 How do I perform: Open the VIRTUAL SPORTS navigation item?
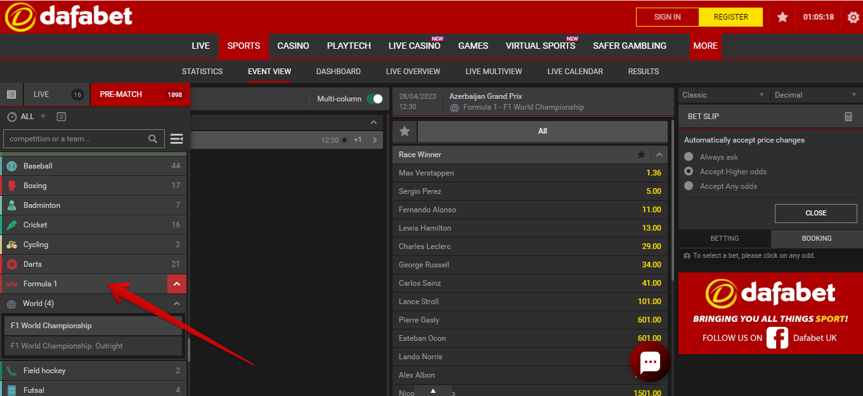pyautogui.click(x=540, y=46)
